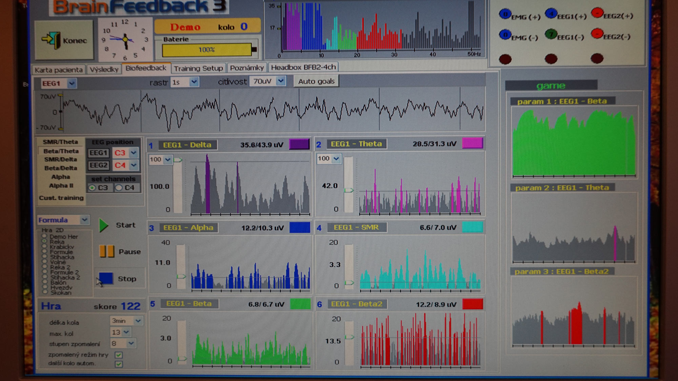Open stupen zpomalení 8 dropdown
Screen dimensions: 678x381
131,343
